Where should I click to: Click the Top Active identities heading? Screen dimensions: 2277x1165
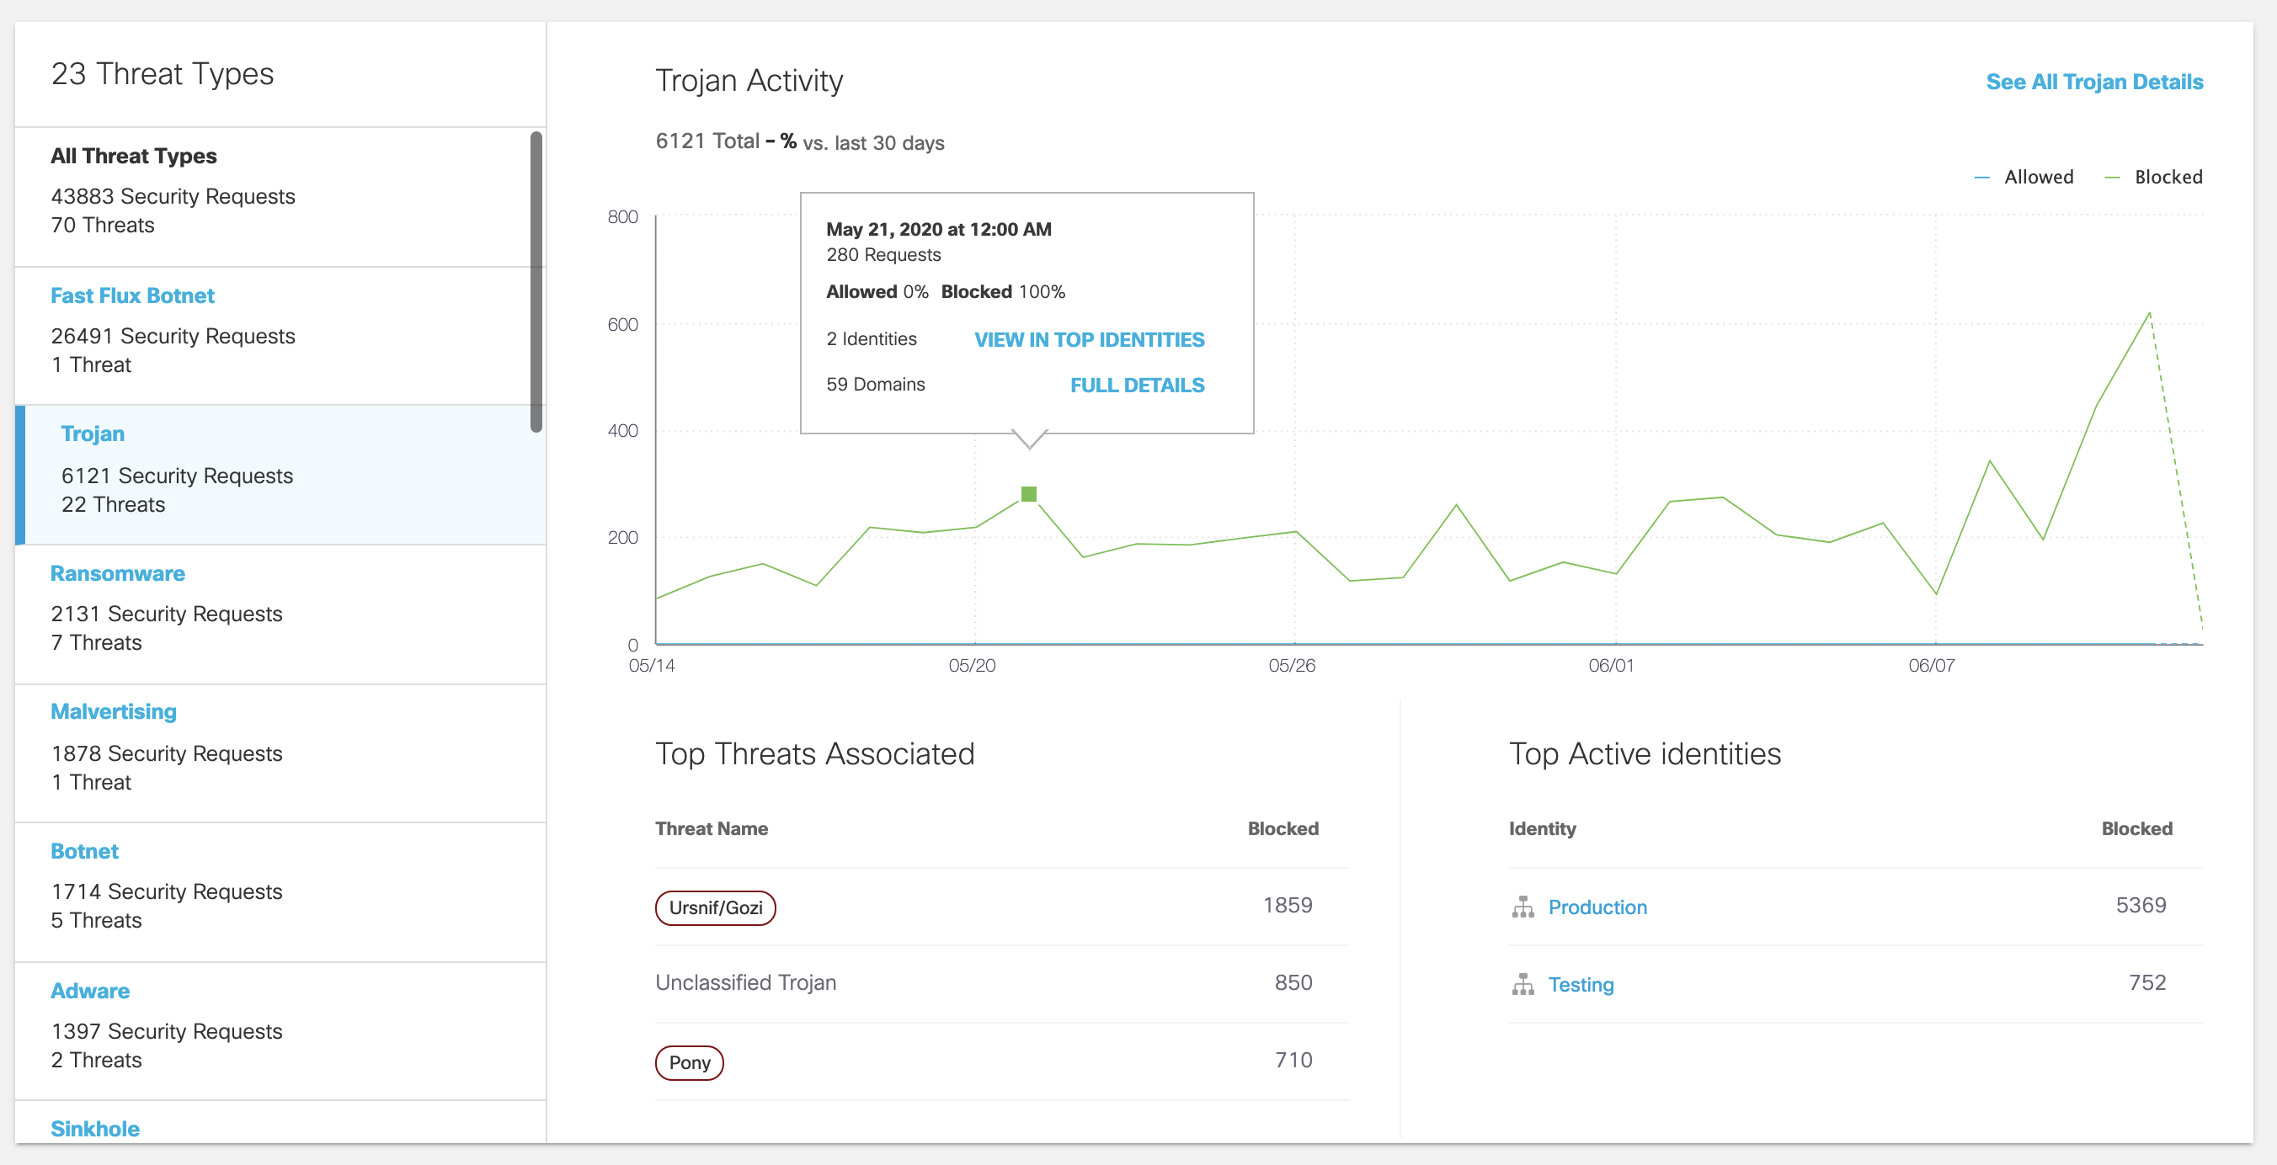[1644, 754]
